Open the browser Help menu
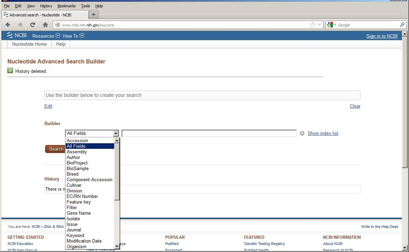This screenshot has height=252, width=409. point(99,6)
